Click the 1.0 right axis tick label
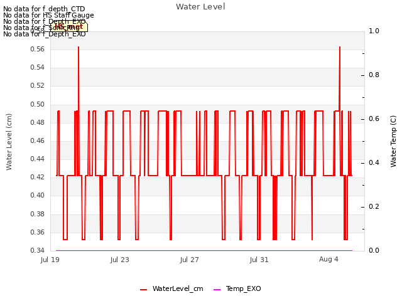Viewport: 402px width, 301px height. pyautogui.click(x=374, y=31)
